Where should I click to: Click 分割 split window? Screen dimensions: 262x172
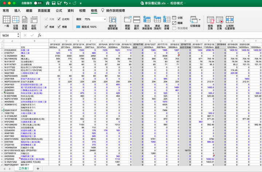point(177,18)
